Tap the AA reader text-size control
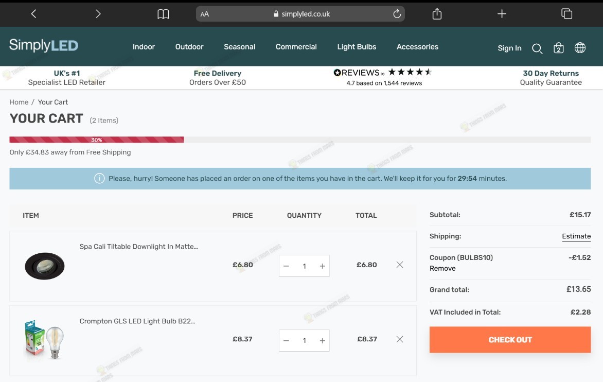The height and width of the screenshot is (382, 603). 205,14
